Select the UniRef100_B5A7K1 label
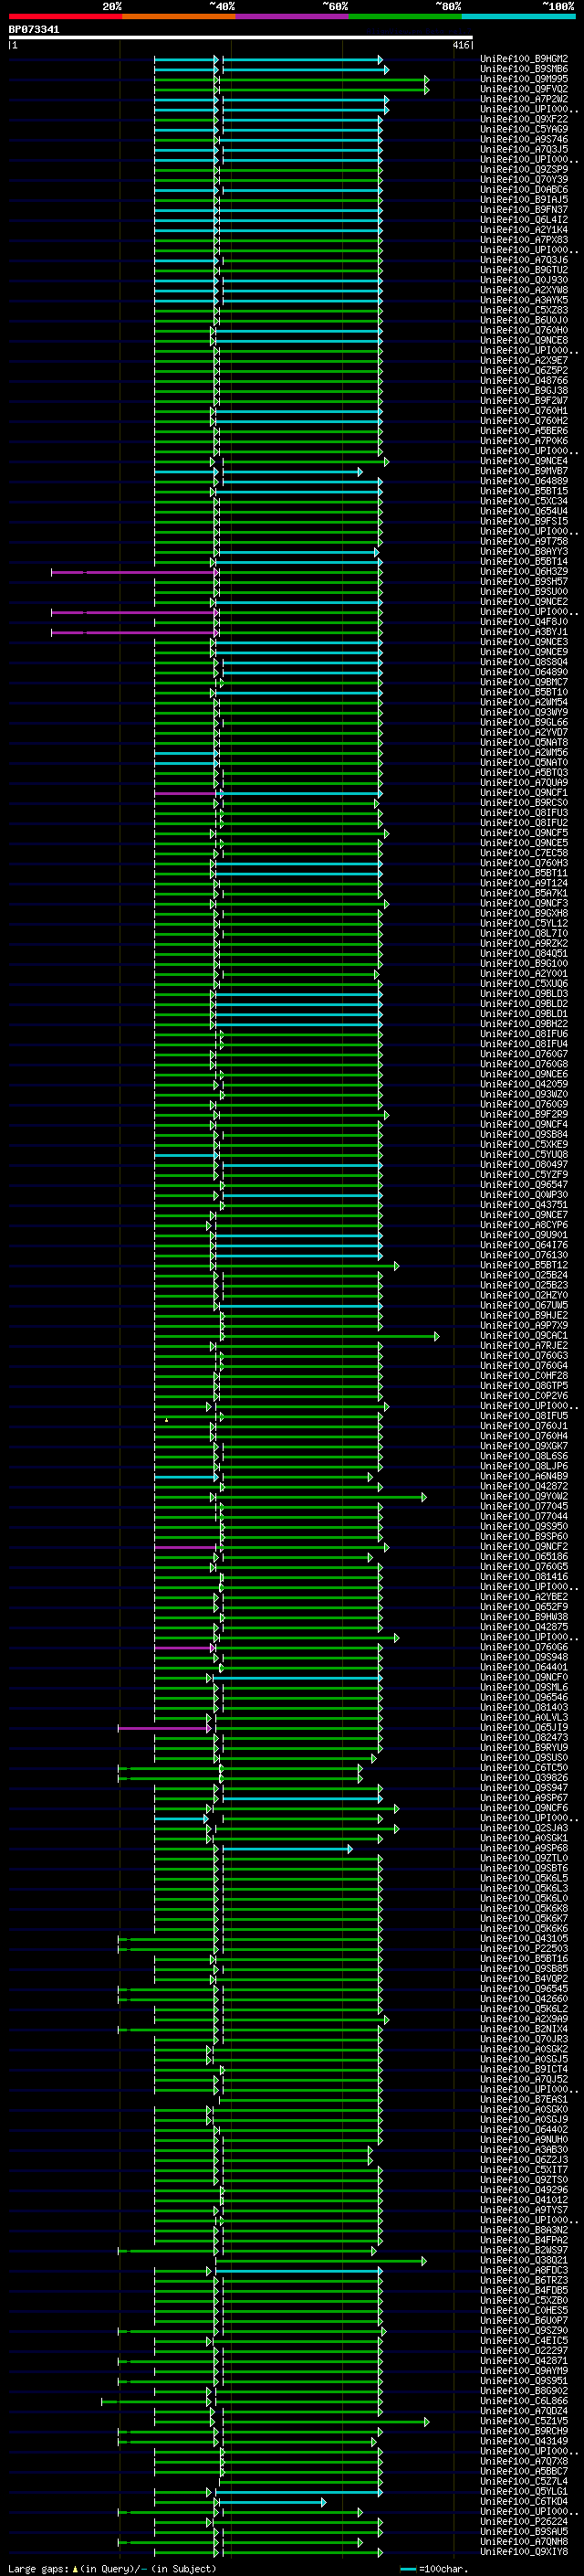Screen dimensions: 584x2576 (x=524, y=894)
